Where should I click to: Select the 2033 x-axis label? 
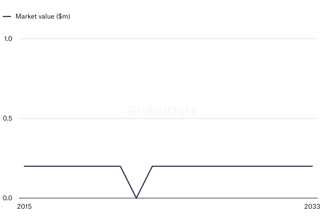click(x=312, y=207)
